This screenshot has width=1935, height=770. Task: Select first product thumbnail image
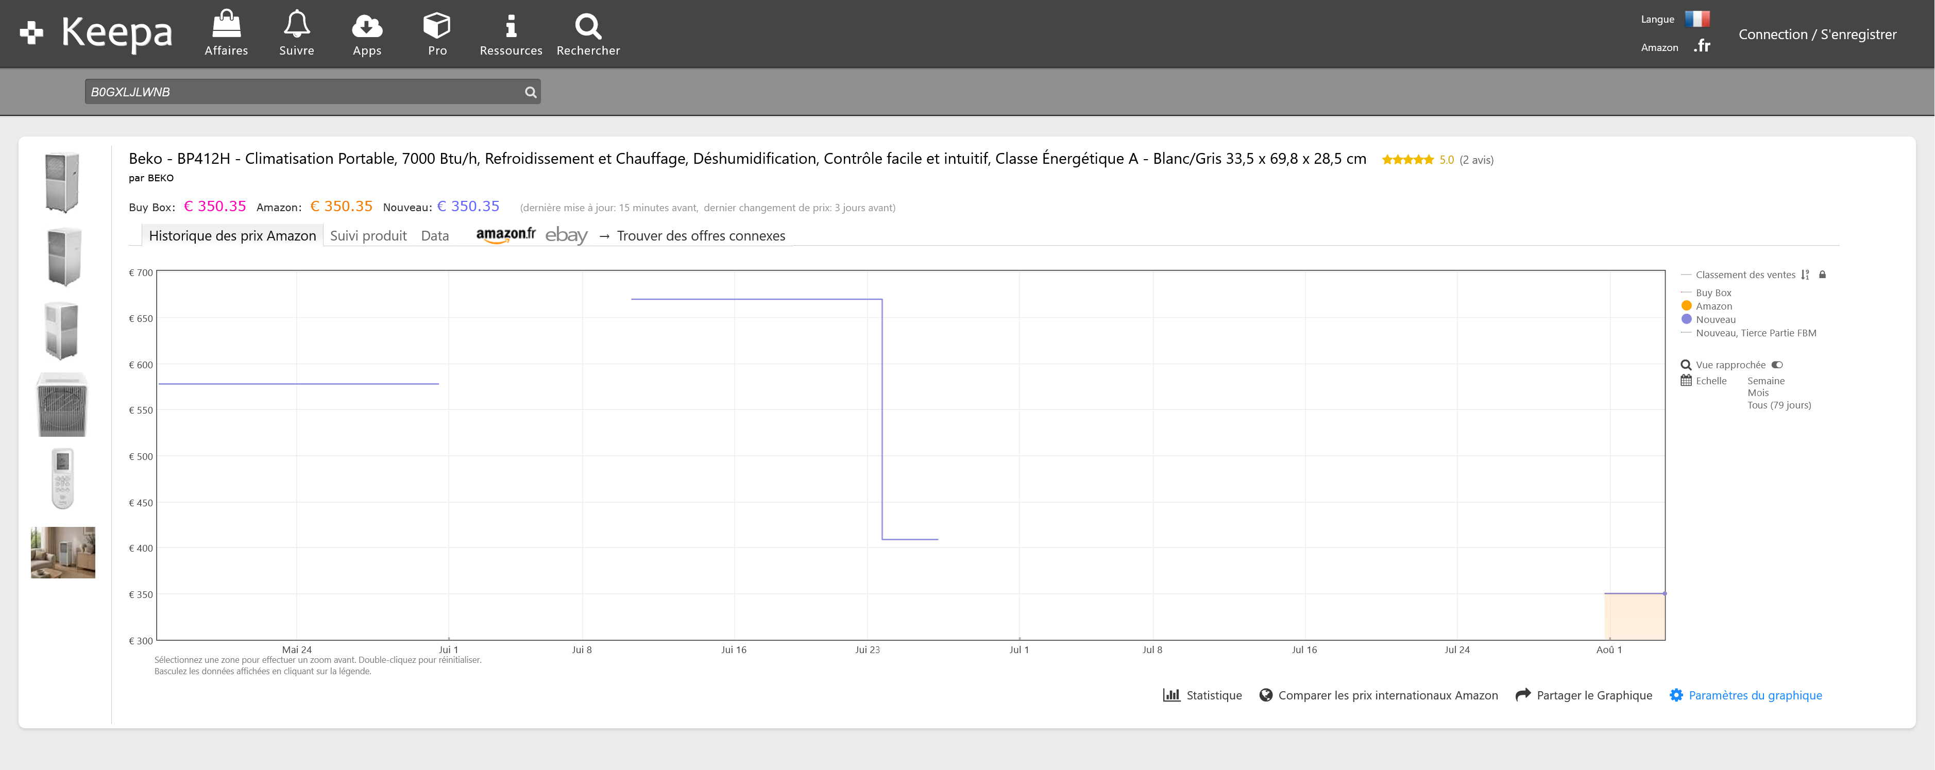62,182
